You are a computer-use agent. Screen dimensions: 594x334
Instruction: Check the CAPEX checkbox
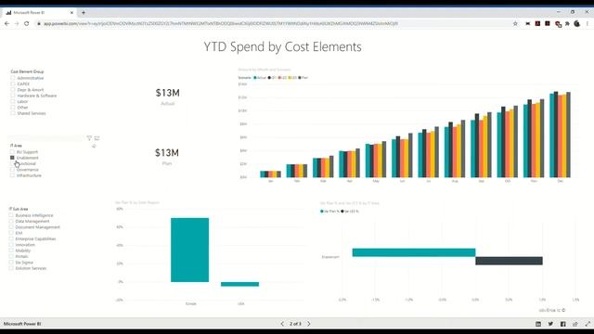coord(13,83)
